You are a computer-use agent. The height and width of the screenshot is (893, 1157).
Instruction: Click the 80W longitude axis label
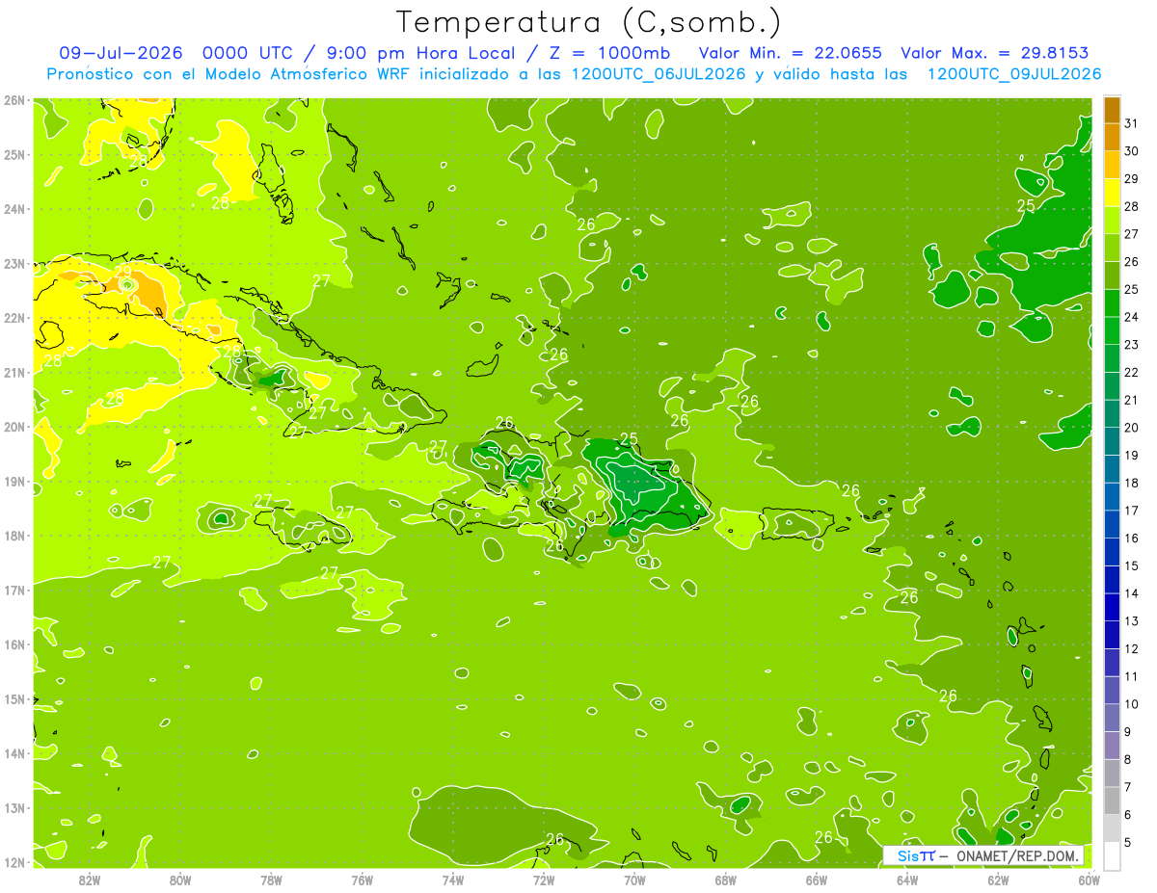(180, 880)
